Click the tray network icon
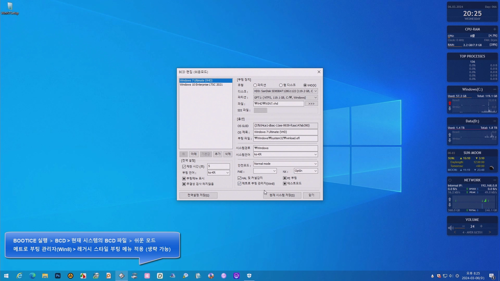 point(445,276)
